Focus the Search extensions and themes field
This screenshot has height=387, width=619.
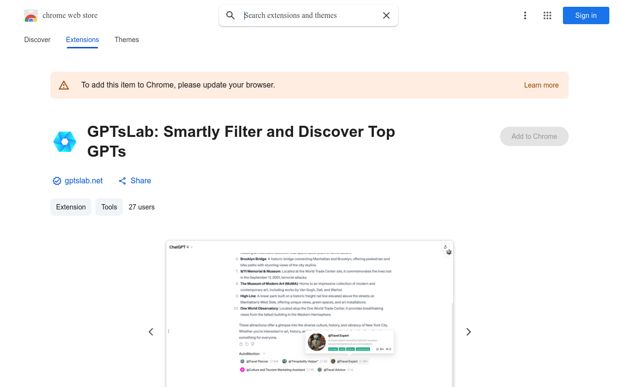pyautogui.click(x=309, y=15)
